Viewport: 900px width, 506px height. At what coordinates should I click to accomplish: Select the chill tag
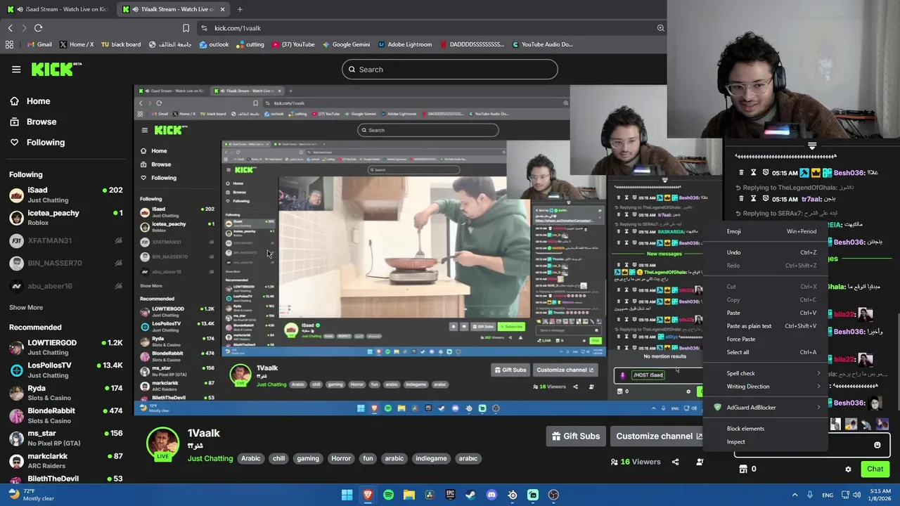tap(278, 458)
